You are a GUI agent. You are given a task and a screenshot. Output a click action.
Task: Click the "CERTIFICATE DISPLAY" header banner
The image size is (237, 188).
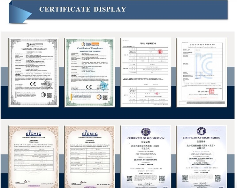coord(83,9)
